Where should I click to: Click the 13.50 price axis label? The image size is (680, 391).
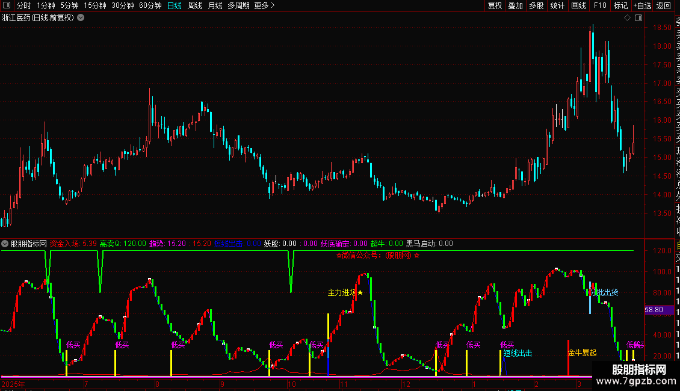(x=662, y=214)
